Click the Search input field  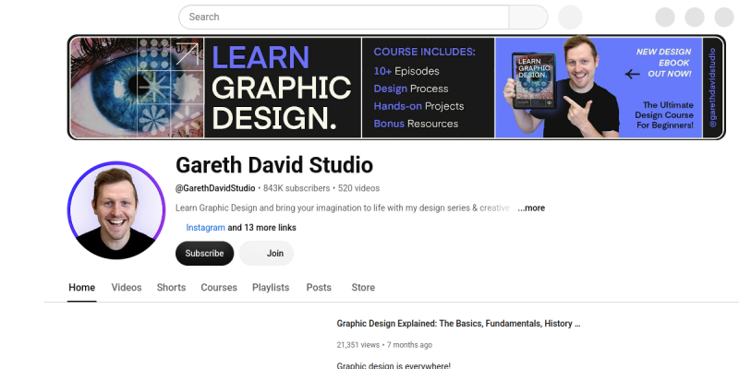(344, 17)
